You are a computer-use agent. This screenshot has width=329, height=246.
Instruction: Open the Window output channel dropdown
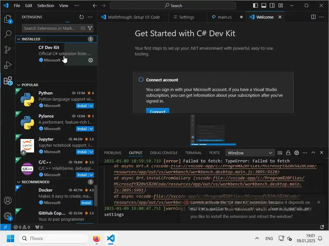(x=250, y=153)
